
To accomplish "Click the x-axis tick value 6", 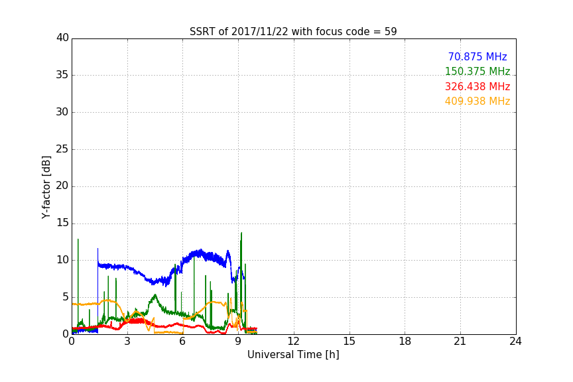I will click(x=182, y=342).
